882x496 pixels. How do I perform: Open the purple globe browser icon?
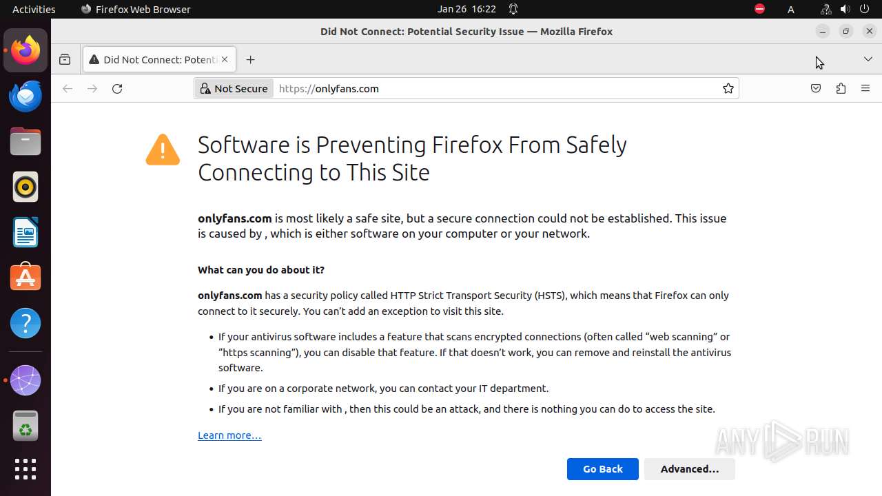25,380
